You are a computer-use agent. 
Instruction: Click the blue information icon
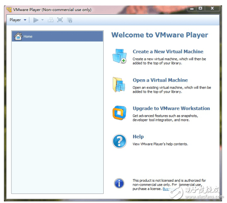119,183
